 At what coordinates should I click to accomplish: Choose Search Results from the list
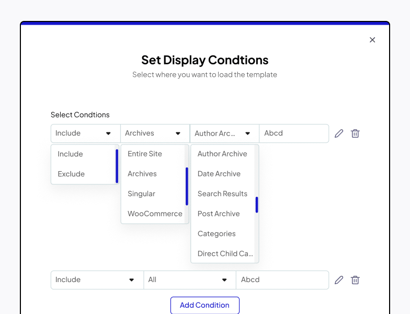click(x=222, y=194)
